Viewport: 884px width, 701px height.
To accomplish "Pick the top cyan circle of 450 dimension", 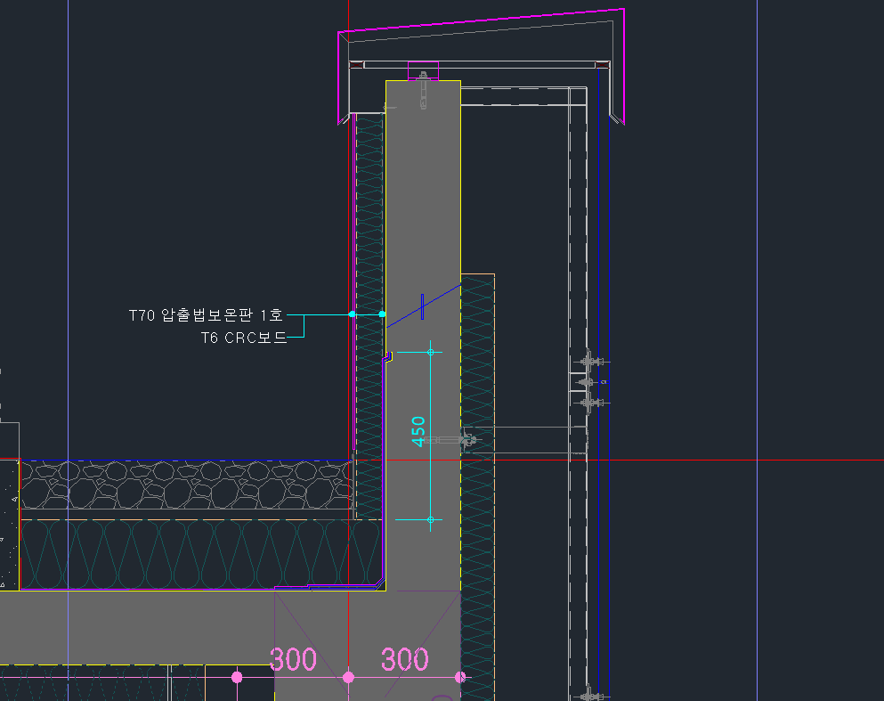I will pos(430,353).
